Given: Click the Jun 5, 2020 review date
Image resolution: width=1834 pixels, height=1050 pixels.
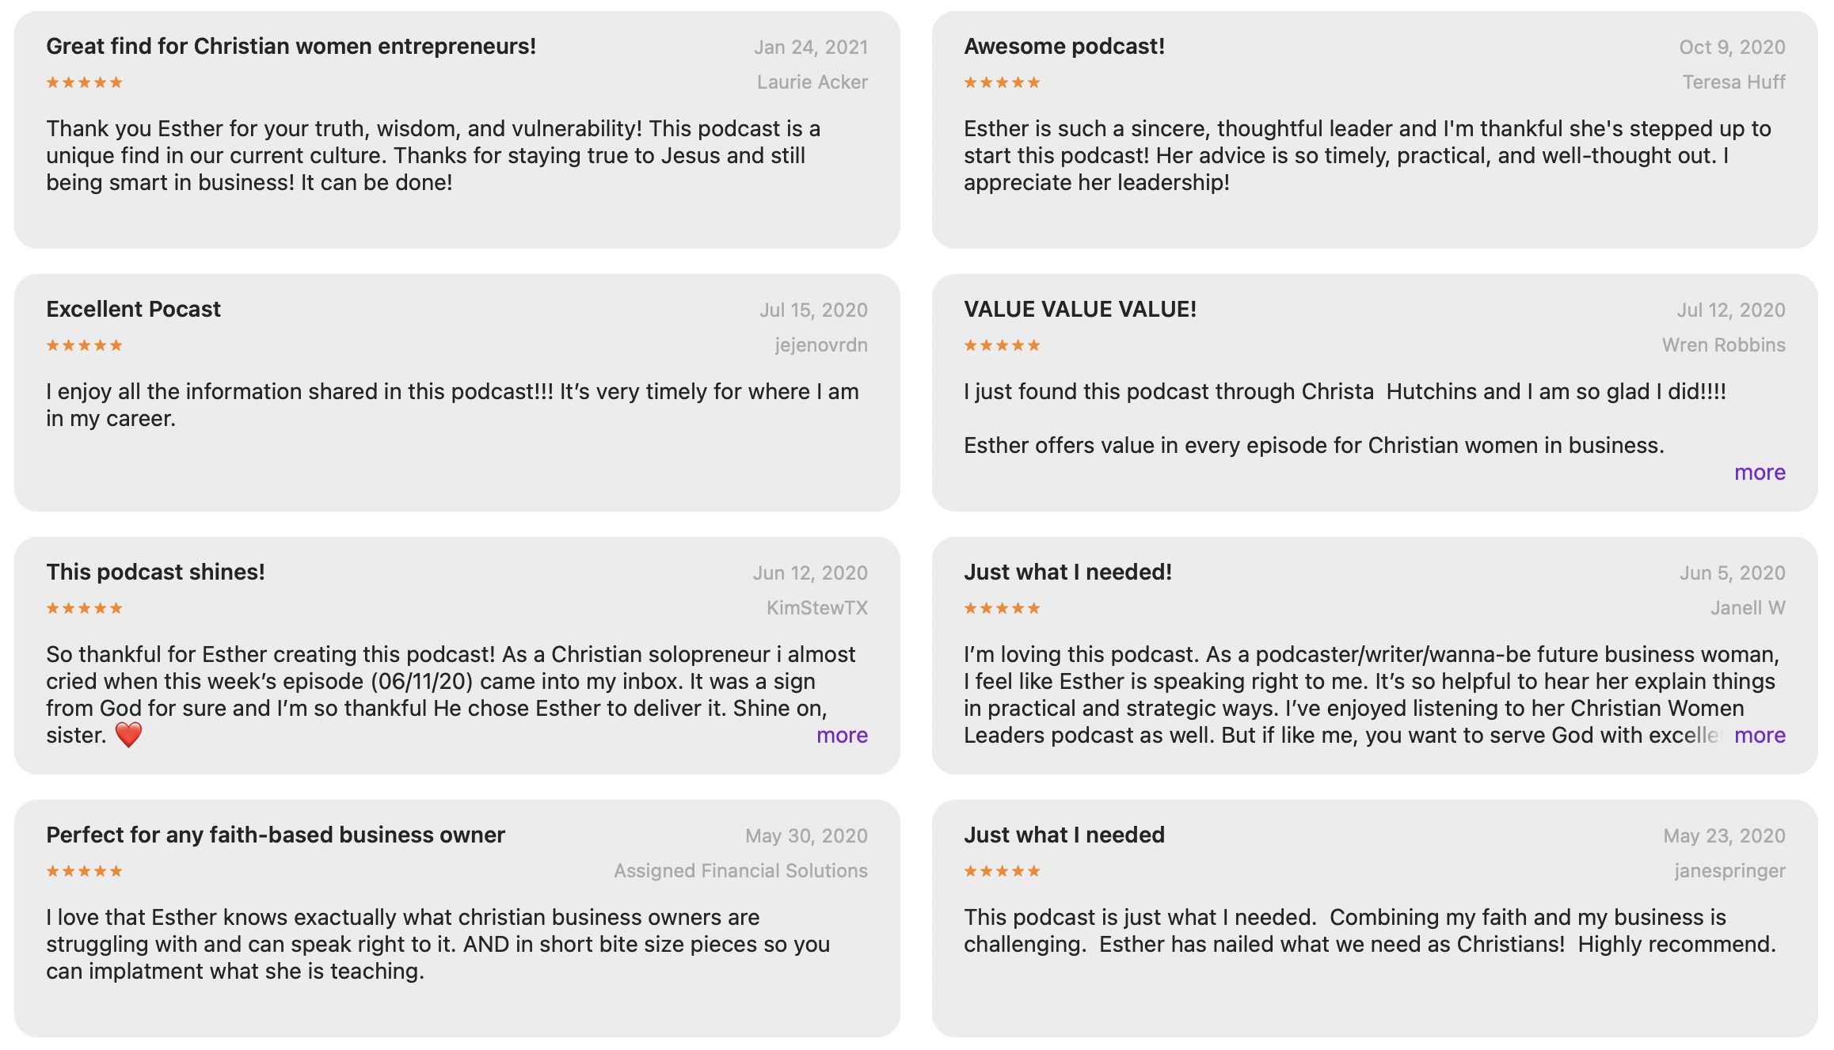Looking at the screenshot, I should pos(1733,573).
